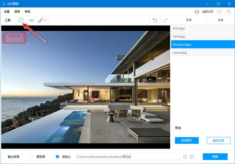Click 返回主页 link
Screen dimensions: 235x164
208,11
